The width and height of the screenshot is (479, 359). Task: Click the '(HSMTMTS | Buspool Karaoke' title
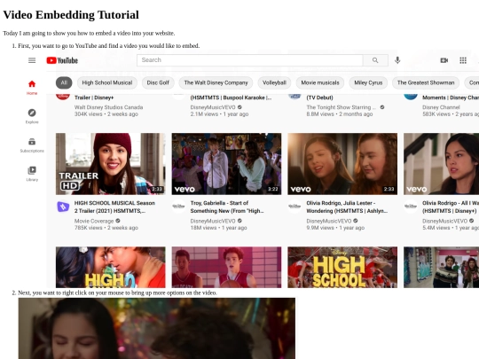point(231,98)
